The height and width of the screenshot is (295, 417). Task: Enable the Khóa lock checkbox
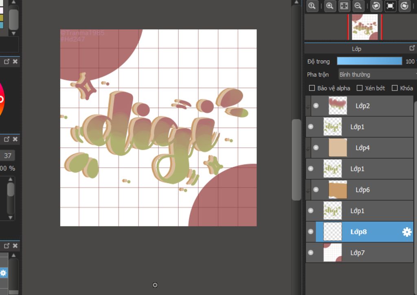(395, 88)
